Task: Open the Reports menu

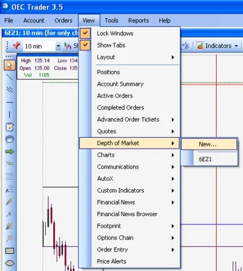Action: click(x=139, y=21)
